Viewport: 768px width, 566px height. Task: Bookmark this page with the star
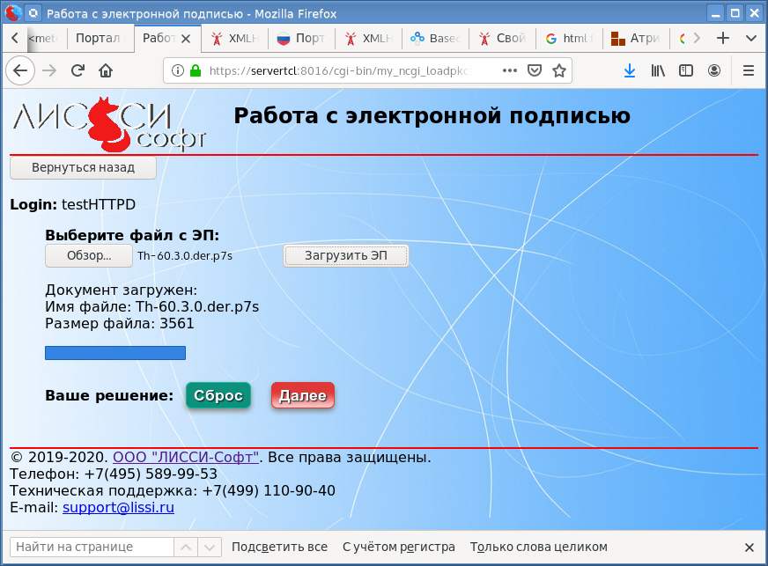click(558, 70)
